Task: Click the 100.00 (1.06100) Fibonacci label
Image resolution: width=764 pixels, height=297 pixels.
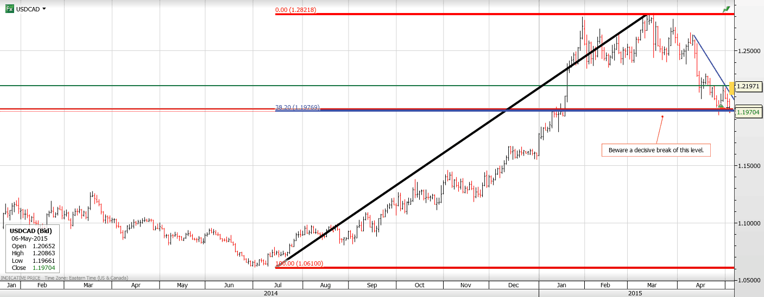Action: click(x=299, y=263)
